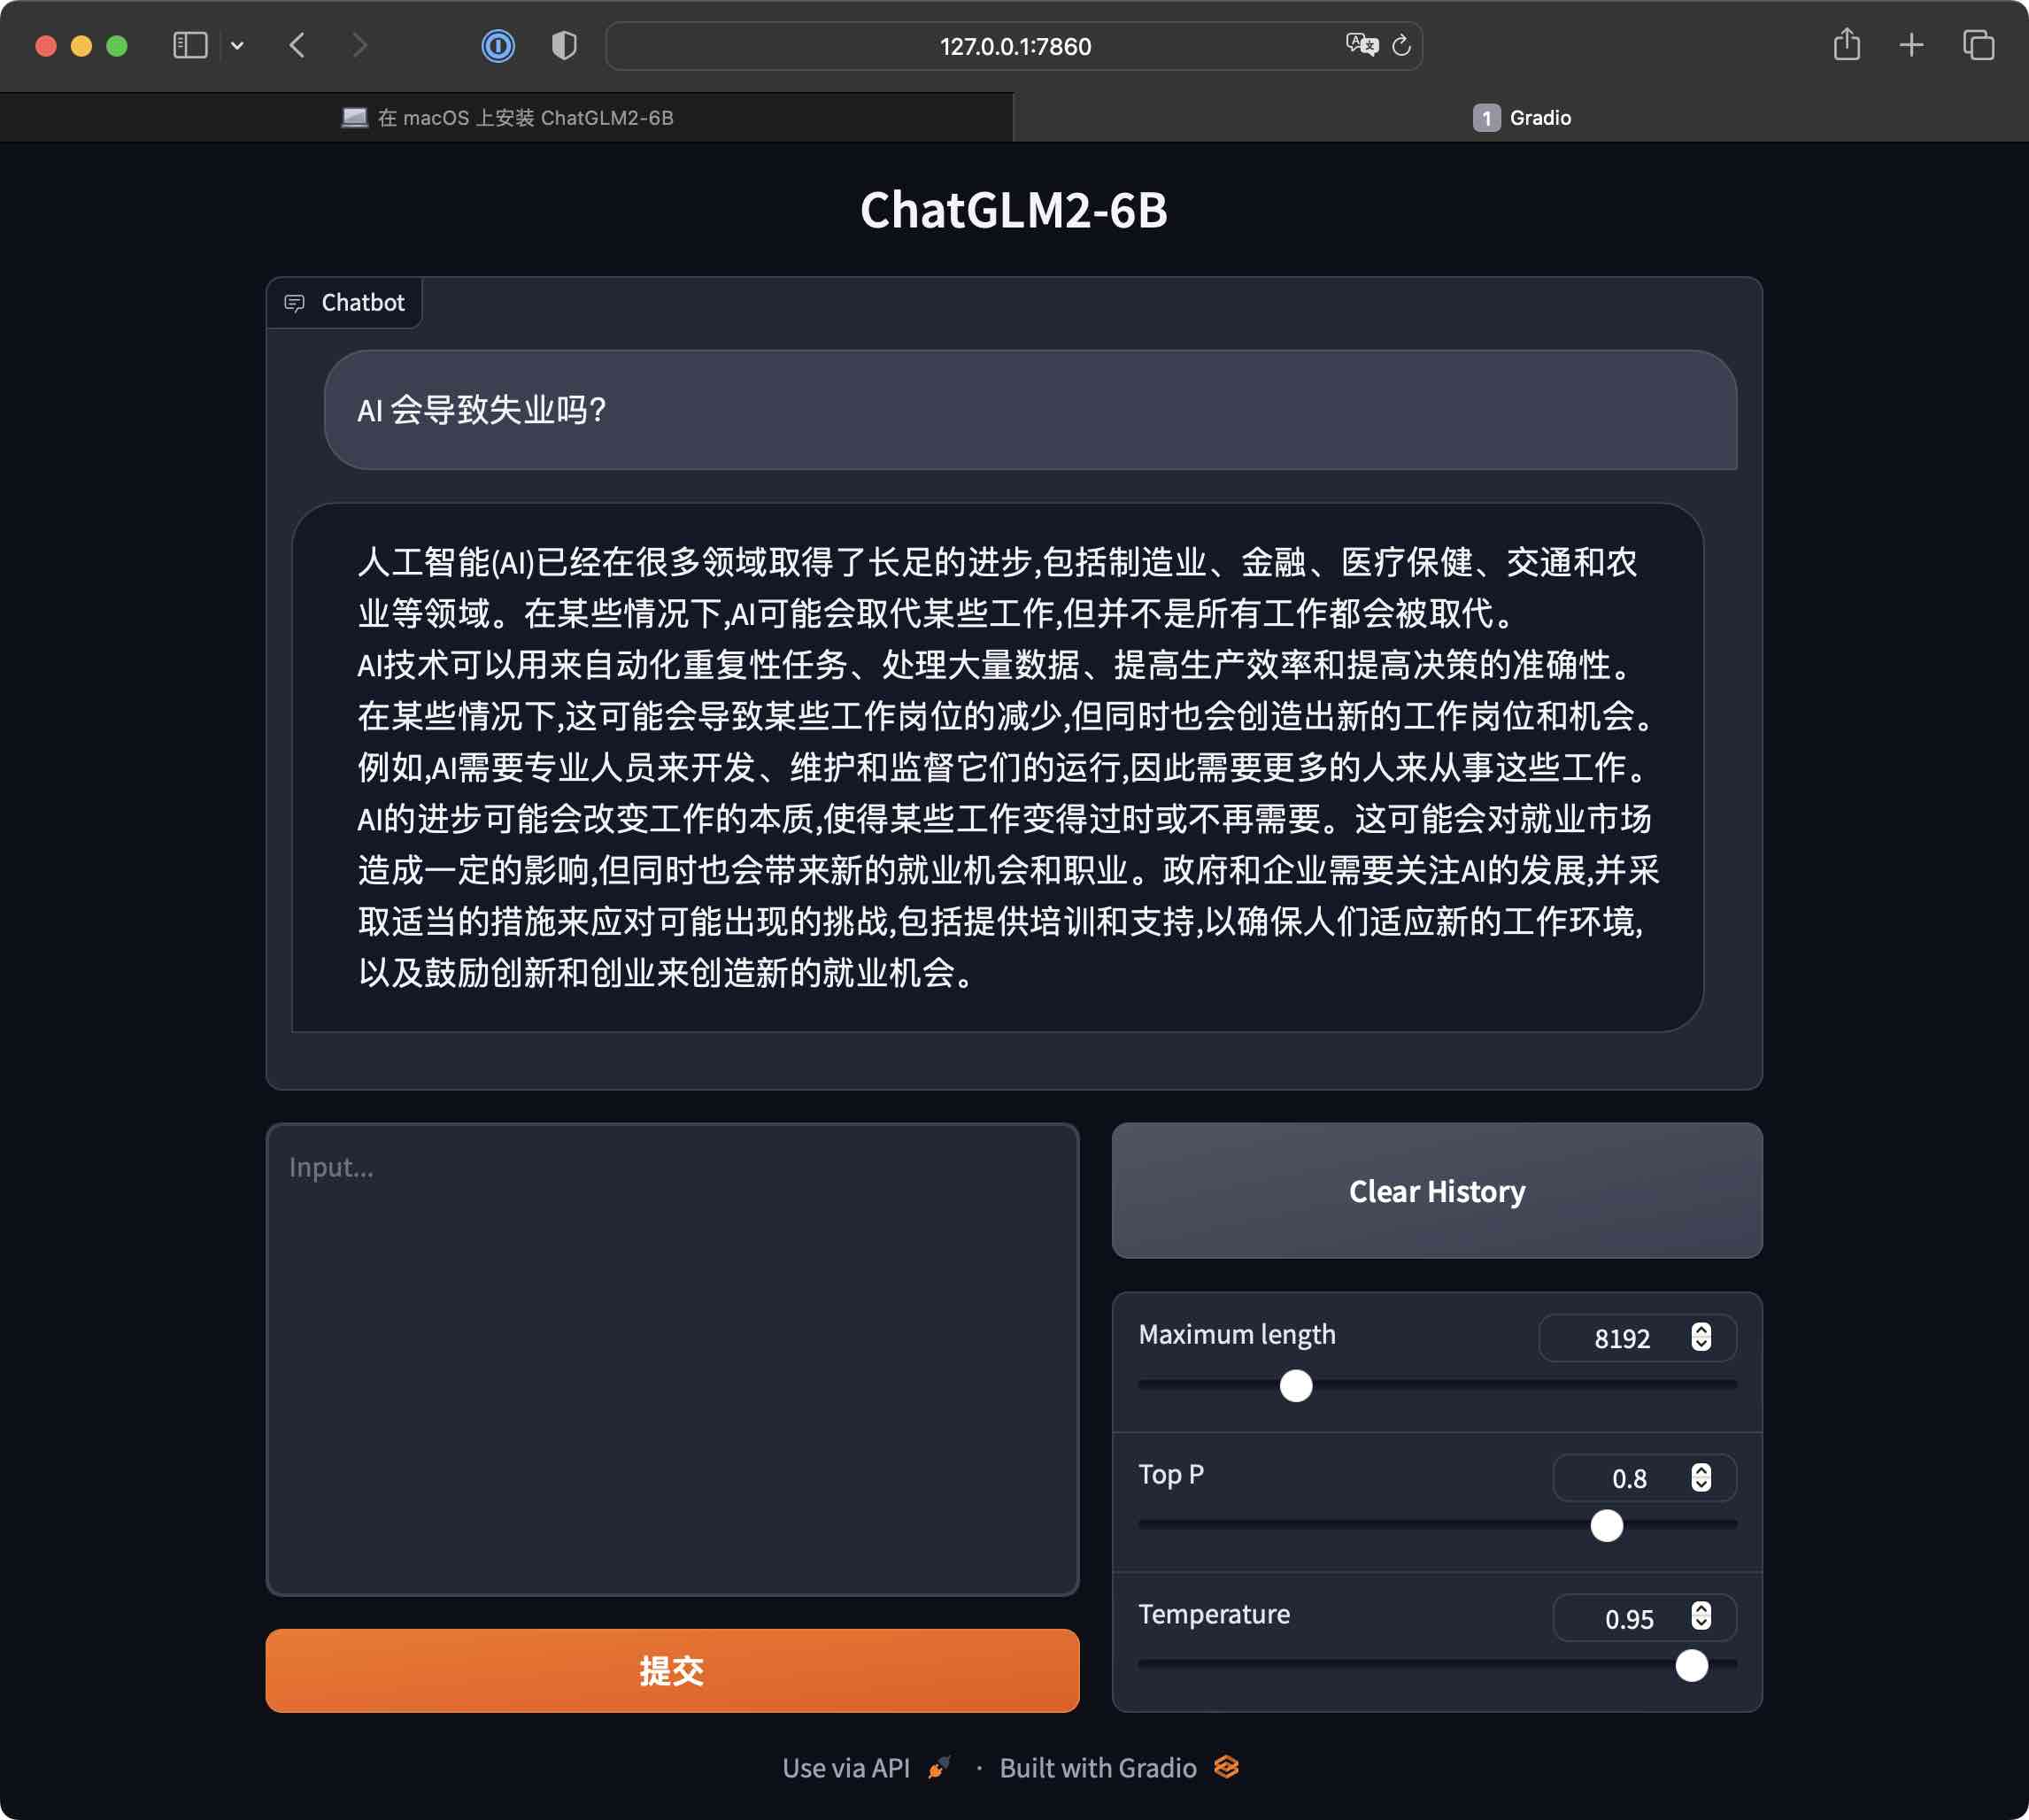This screenshot has height=1820, width=2029.
Task: Go forward with the forward arrow
Action: (360, 46)
